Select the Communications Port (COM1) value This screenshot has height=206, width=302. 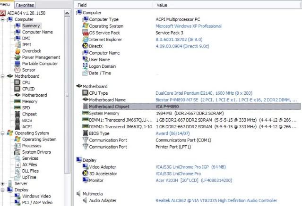(183, 140)
